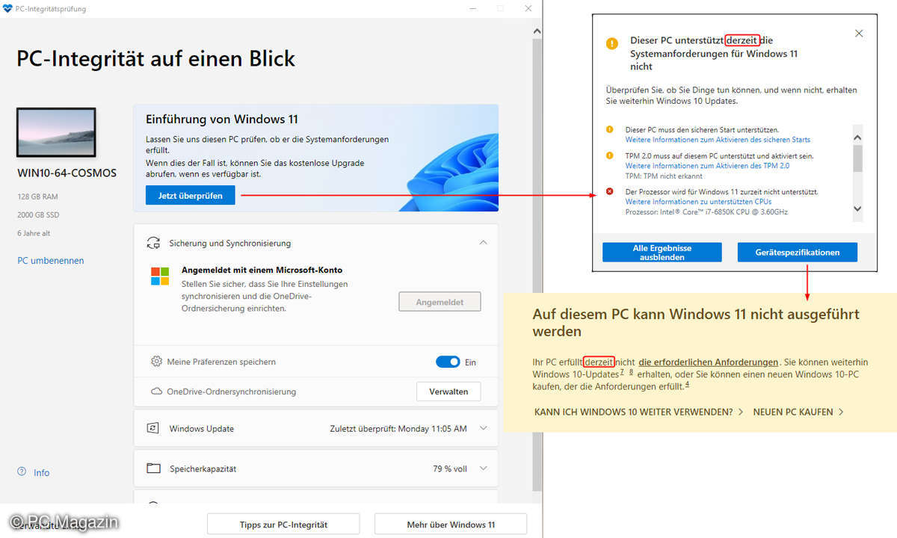Click KANN ICH WINDOWS 10 WEITER VERWENDEN link

639,412
